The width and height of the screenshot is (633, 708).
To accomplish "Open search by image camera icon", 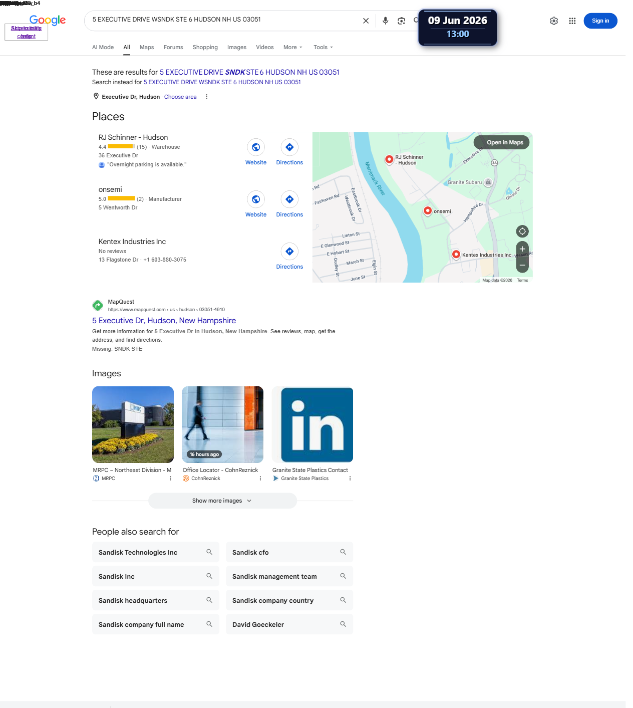I will click(x=401, y=21).
